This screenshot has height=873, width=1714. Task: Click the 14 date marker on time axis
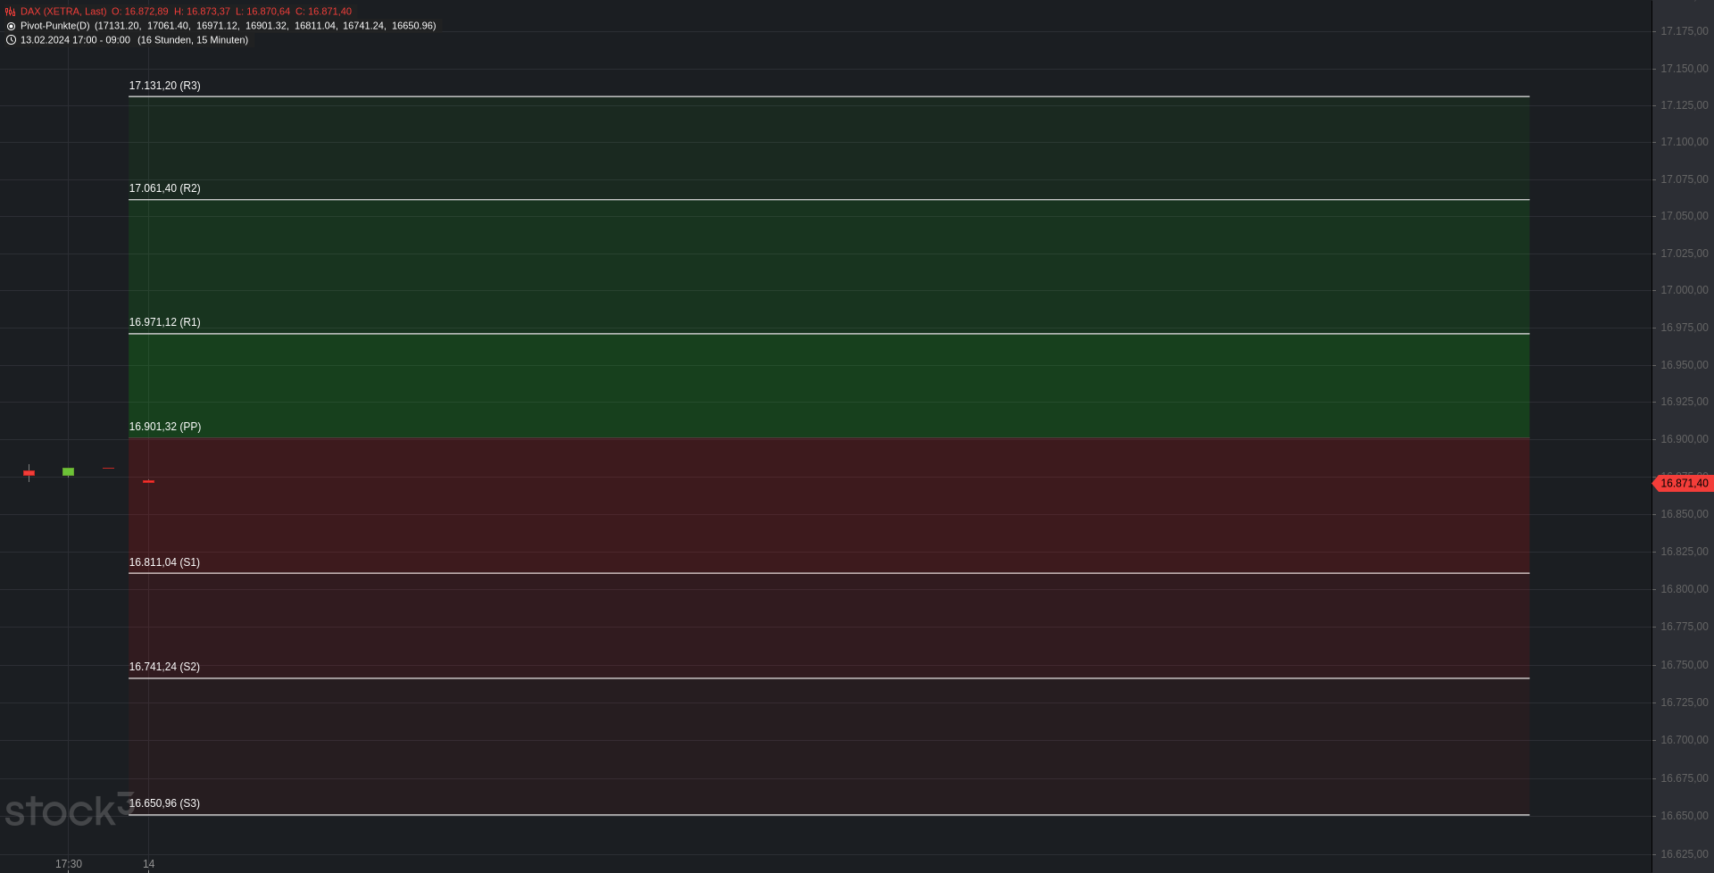[149, 864]
